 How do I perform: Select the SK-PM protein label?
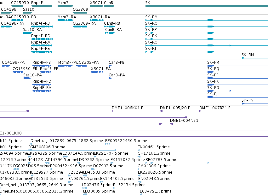click(213, 62)
